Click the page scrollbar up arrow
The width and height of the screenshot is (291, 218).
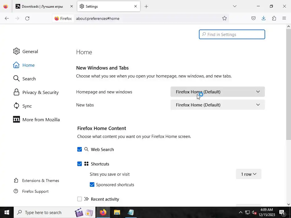point(289,26)
